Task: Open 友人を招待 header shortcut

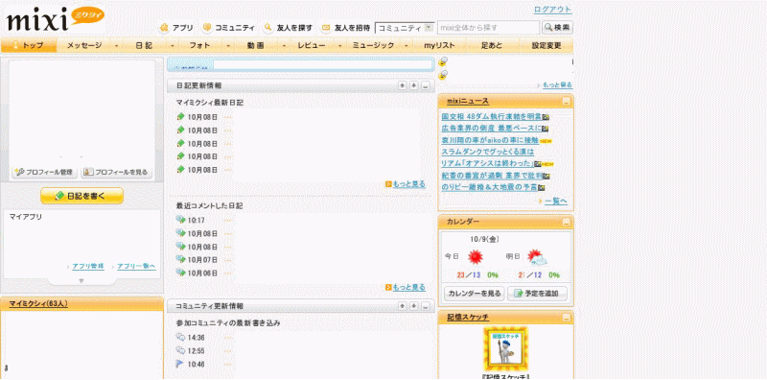Action: (x=346, y=28)
